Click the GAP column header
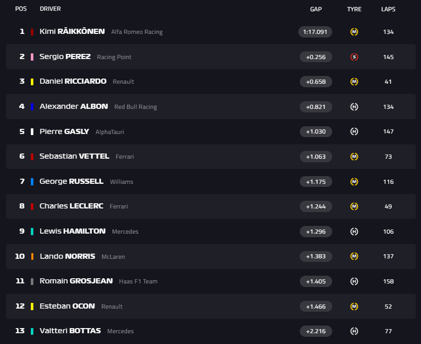This screenshot has height=344, width=421. click(x=316, y=9)
